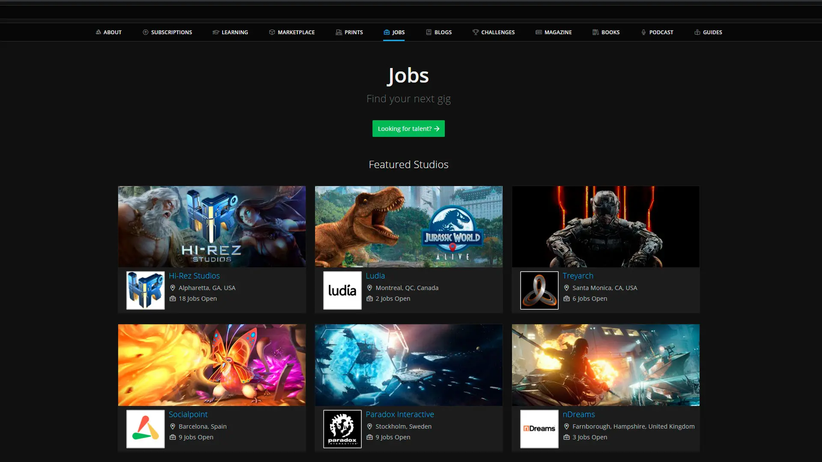This screenshot has height=462, width=822.
Task: Go to Subscriptions in the navigation bar
Action: 172,32
